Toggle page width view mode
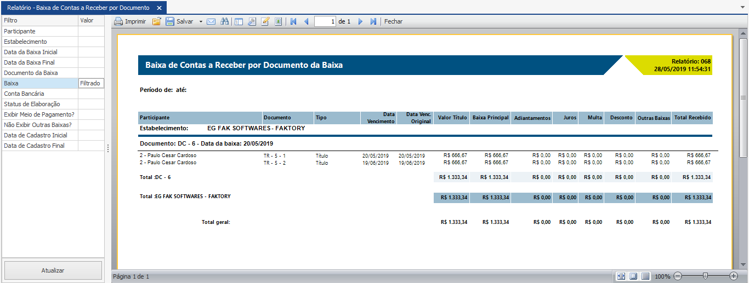The width and height of the screenshot is (749, 283). click(x=621, y=276)
